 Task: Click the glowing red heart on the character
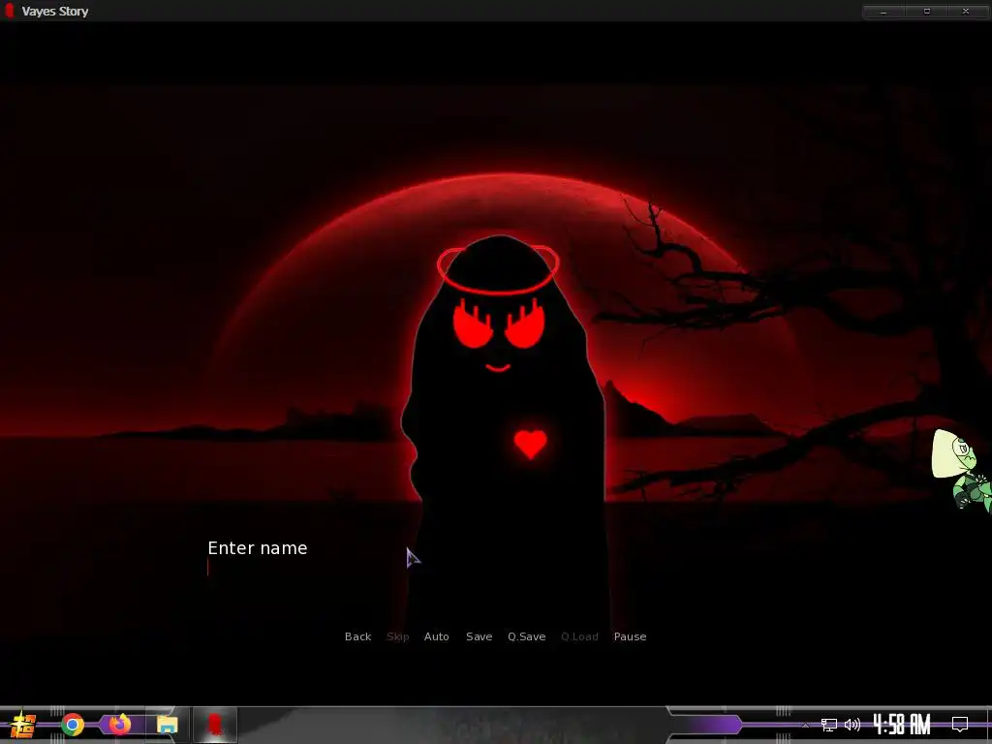pos(530,444)
